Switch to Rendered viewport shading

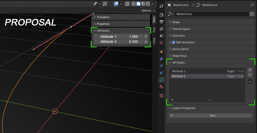pyautogui.click(x=148, y=3)
